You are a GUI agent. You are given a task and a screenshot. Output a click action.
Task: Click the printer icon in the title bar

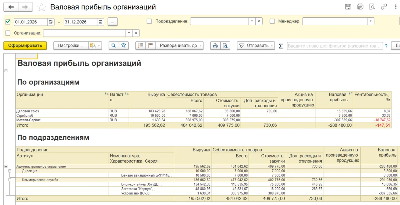pyautogui.click(x=360, y=7)
